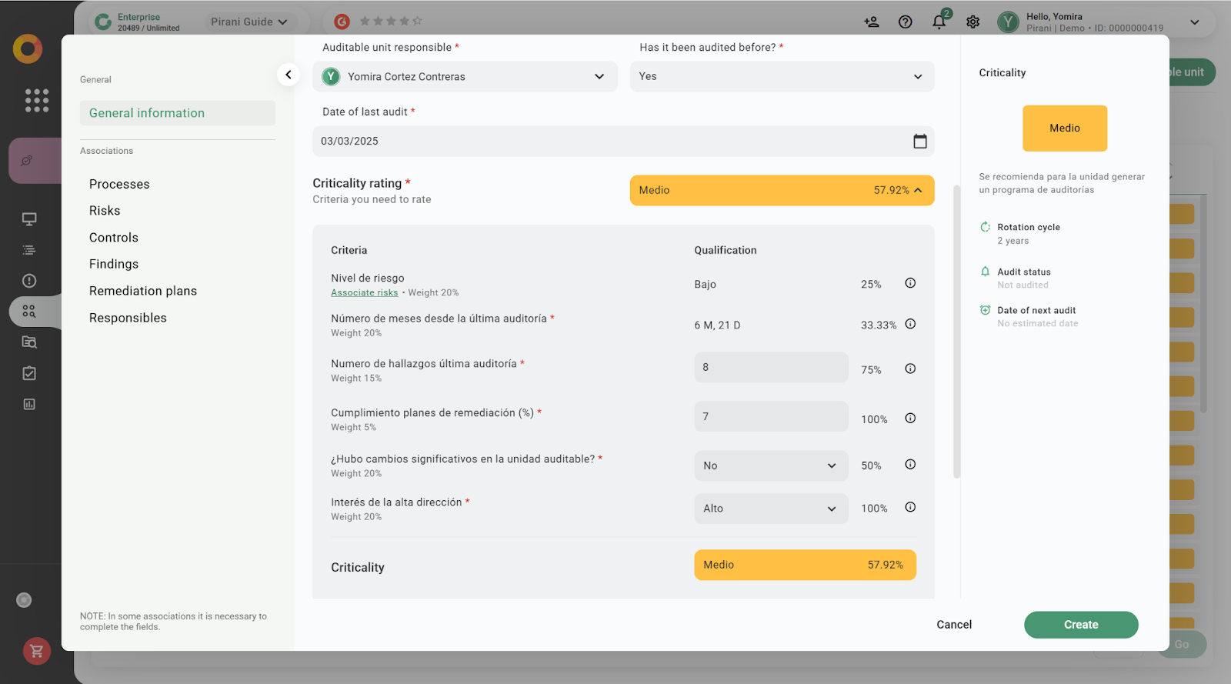1231x684 pixels.
Task: Open the 'Alto' management interest dropdown
Action: pos(770,509)
